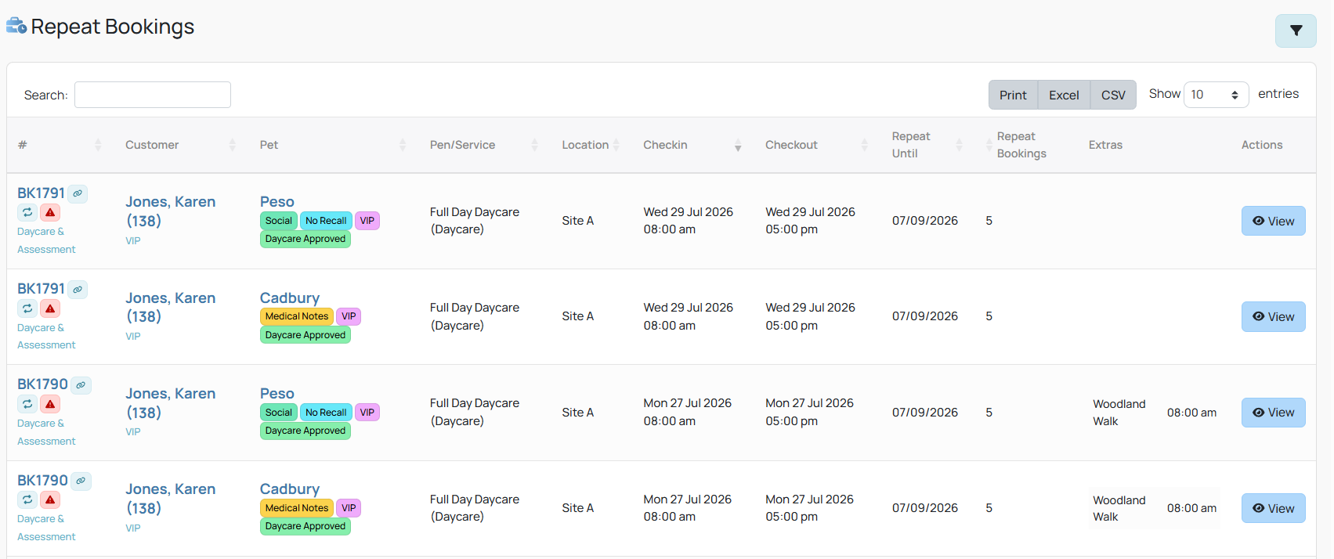The image size is (1334, 559).
Task: Export table with the Excel button
Action: [x=1064, y=95]
